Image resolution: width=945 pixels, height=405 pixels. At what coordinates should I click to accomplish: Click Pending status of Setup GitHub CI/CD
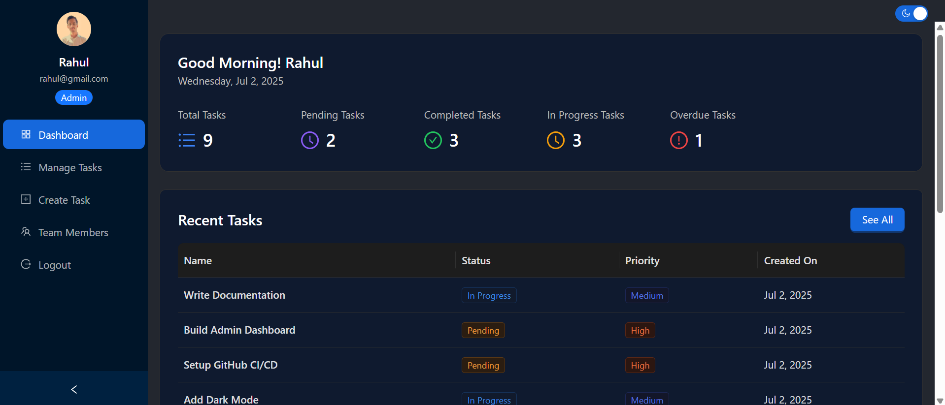(483, 365)
